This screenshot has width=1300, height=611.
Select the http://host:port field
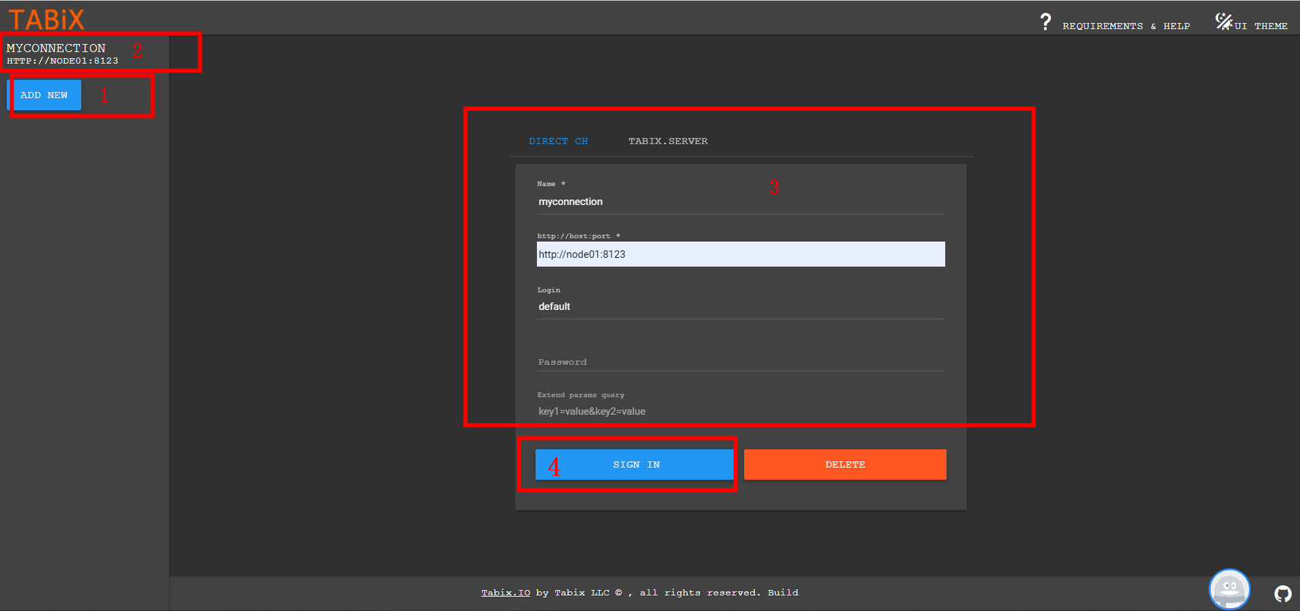tap(740, 254)
